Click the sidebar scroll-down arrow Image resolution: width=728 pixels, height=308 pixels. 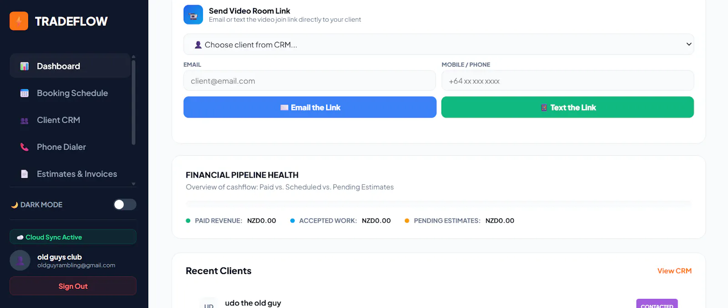coord(133,184)
